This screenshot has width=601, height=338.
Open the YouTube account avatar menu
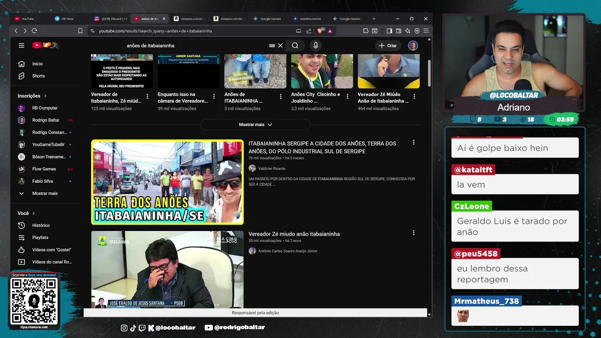pos(413,46)
